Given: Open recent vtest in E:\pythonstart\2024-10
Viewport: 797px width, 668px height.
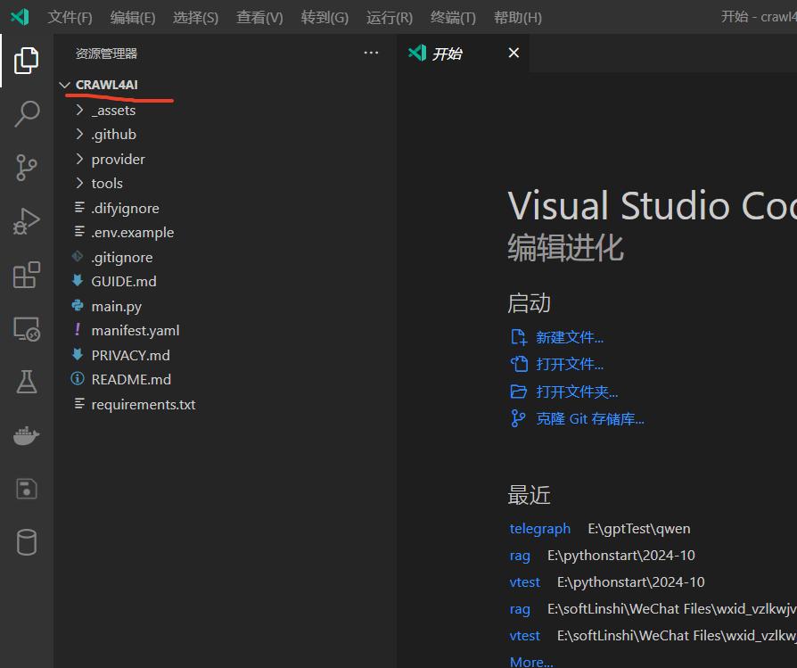Looking at the screenshot, I should pos(524,582).
